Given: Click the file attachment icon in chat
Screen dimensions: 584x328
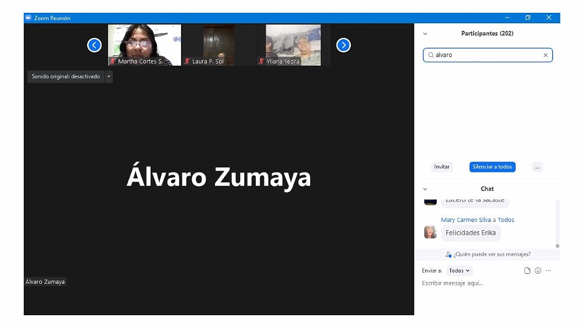Looking at the screenshot, I should tap(527, 271).
